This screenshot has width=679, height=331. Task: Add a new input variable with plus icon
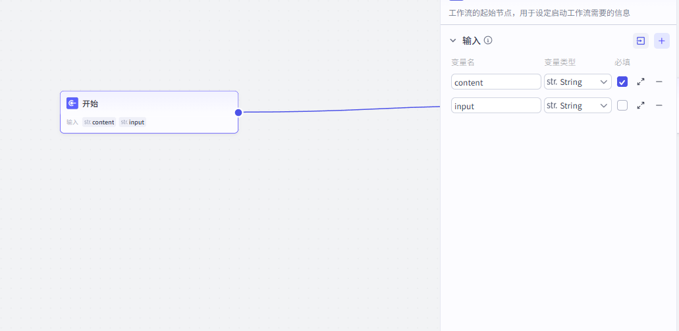pyautogui.click(x=662, y=41)
